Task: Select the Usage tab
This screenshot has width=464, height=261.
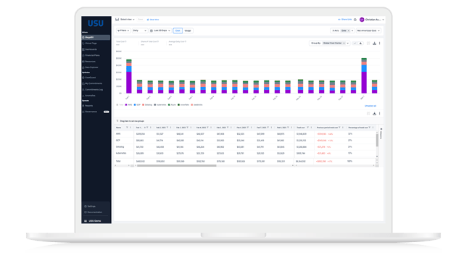Action: pos(188,30)
